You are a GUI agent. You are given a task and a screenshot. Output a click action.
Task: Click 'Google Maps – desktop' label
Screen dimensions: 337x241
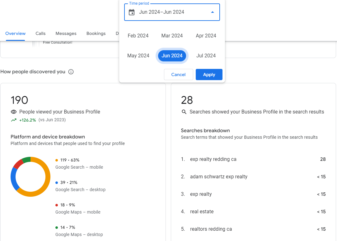tap(79, 234)
